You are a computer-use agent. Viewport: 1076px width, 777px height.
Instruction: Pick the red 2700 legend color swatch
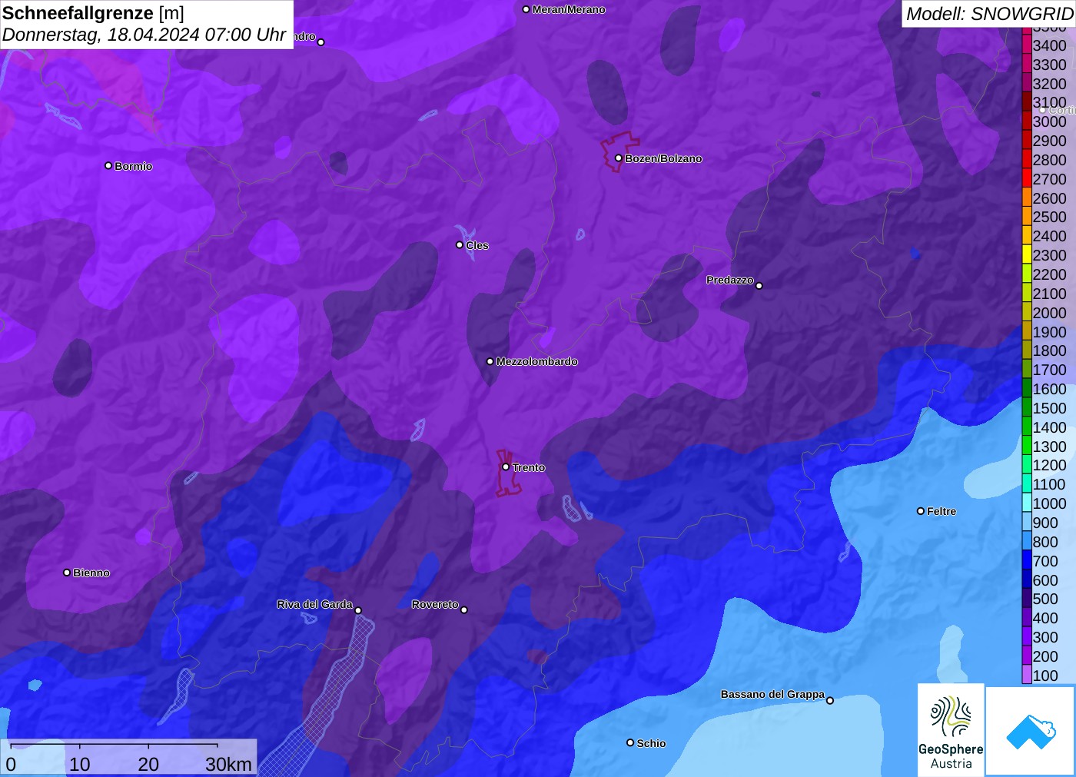click(1027, 178)
